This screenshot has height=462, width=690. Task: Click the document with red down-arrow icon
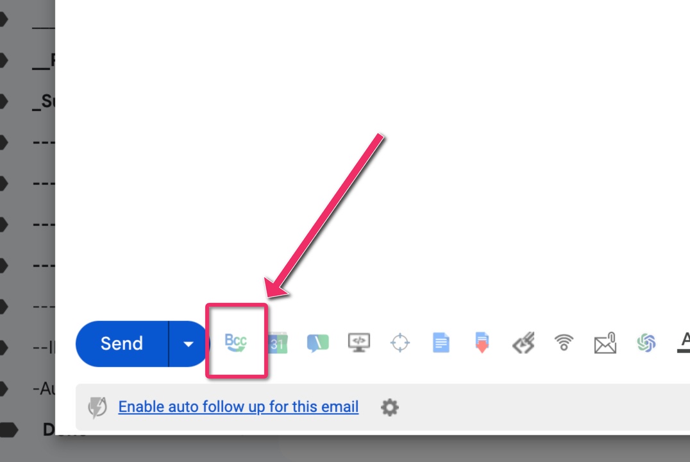click(x=482, y=343)
